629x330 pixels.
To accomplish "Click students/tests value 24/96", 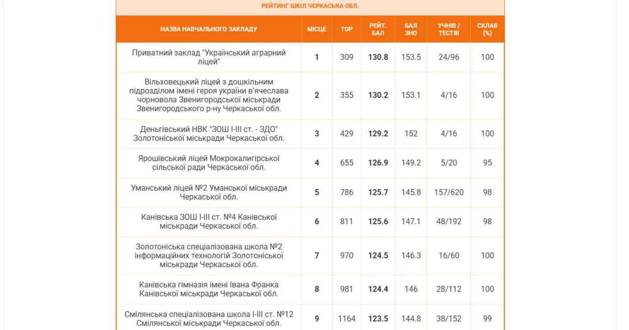I will point(449,57).
